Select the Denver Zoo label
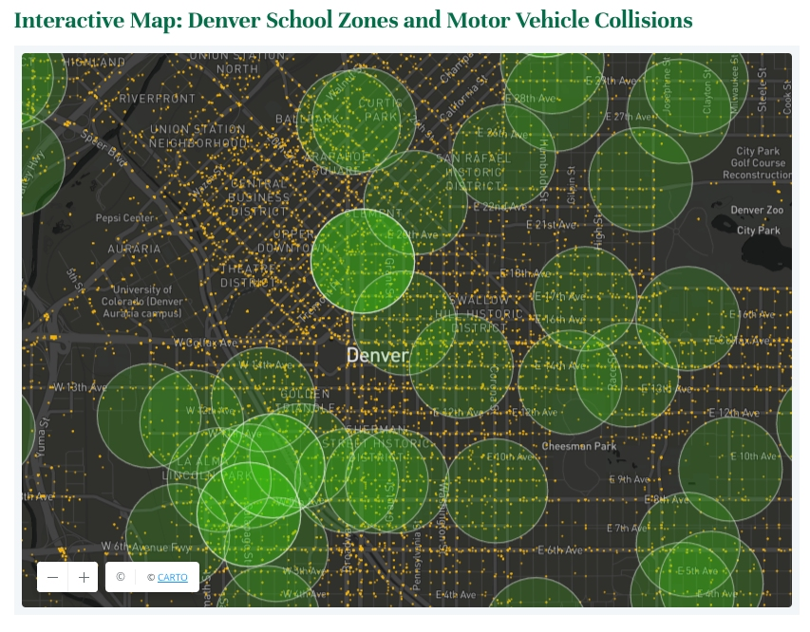 (x=757, y=210)
